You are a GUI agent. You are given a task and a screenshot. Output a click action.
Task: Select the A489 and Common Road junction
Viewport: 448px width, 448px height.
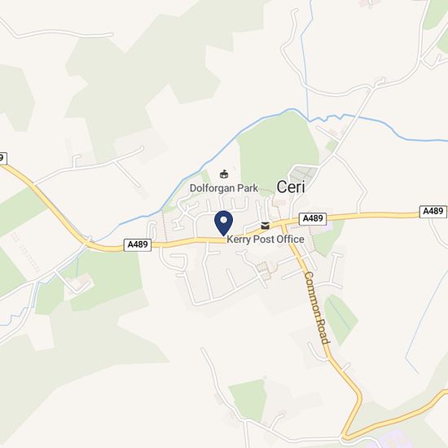[283, 222]
